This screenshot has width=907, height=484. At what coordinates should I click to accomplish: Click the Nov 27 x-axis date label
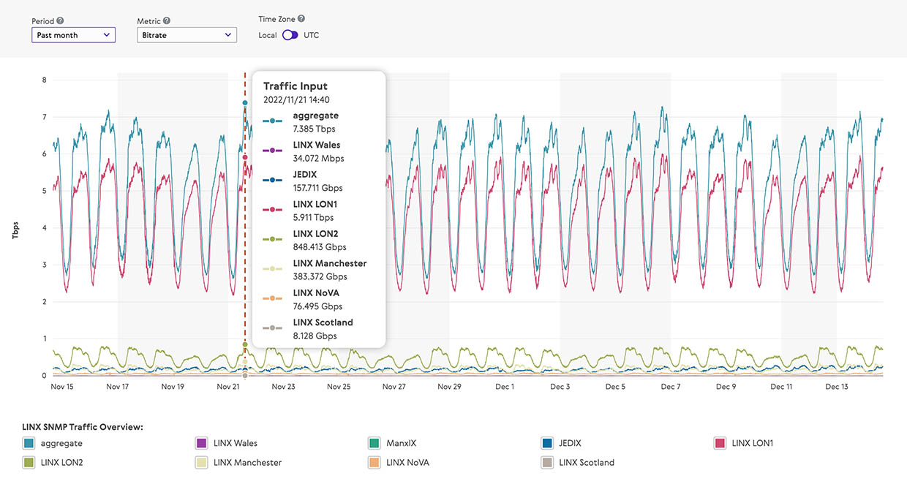pos(394,387)
